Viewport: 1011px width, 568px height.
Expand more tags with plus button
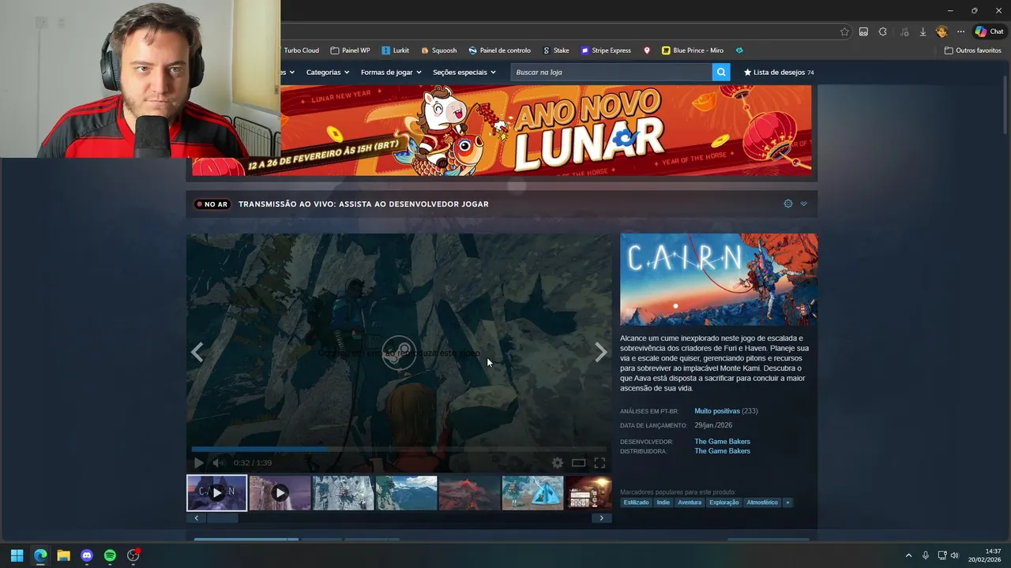click(x=787, y=503)
